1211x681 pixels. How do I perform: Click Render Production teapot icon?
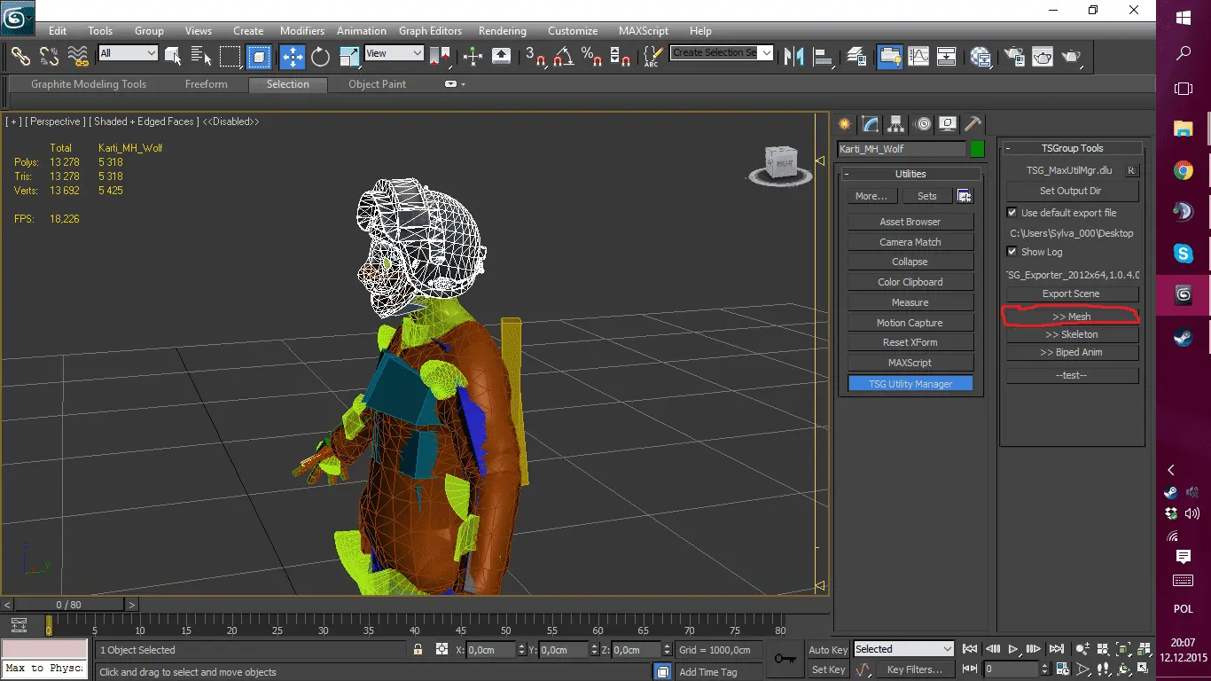[x=1073, y=57]
